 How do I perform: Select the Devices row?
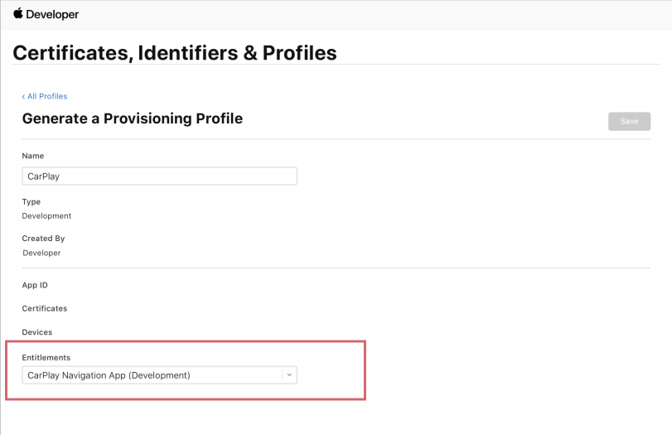pos(37,332)
